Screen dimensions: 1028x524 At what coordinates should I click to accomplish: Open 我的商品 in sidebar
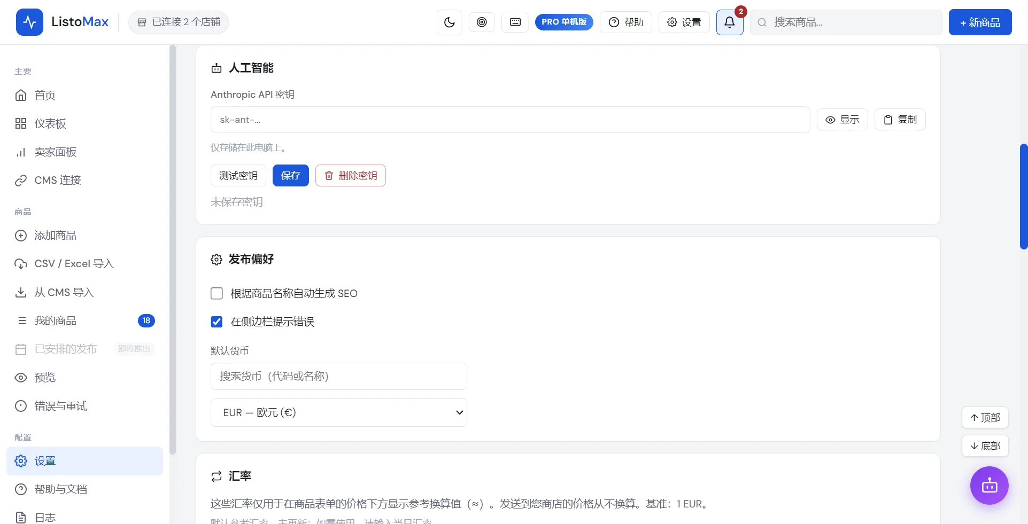(x=84, y=320)
